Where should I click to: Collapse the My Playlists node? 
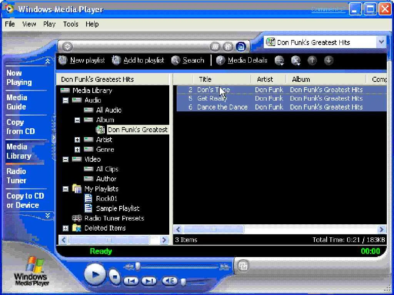coord(65,189)
